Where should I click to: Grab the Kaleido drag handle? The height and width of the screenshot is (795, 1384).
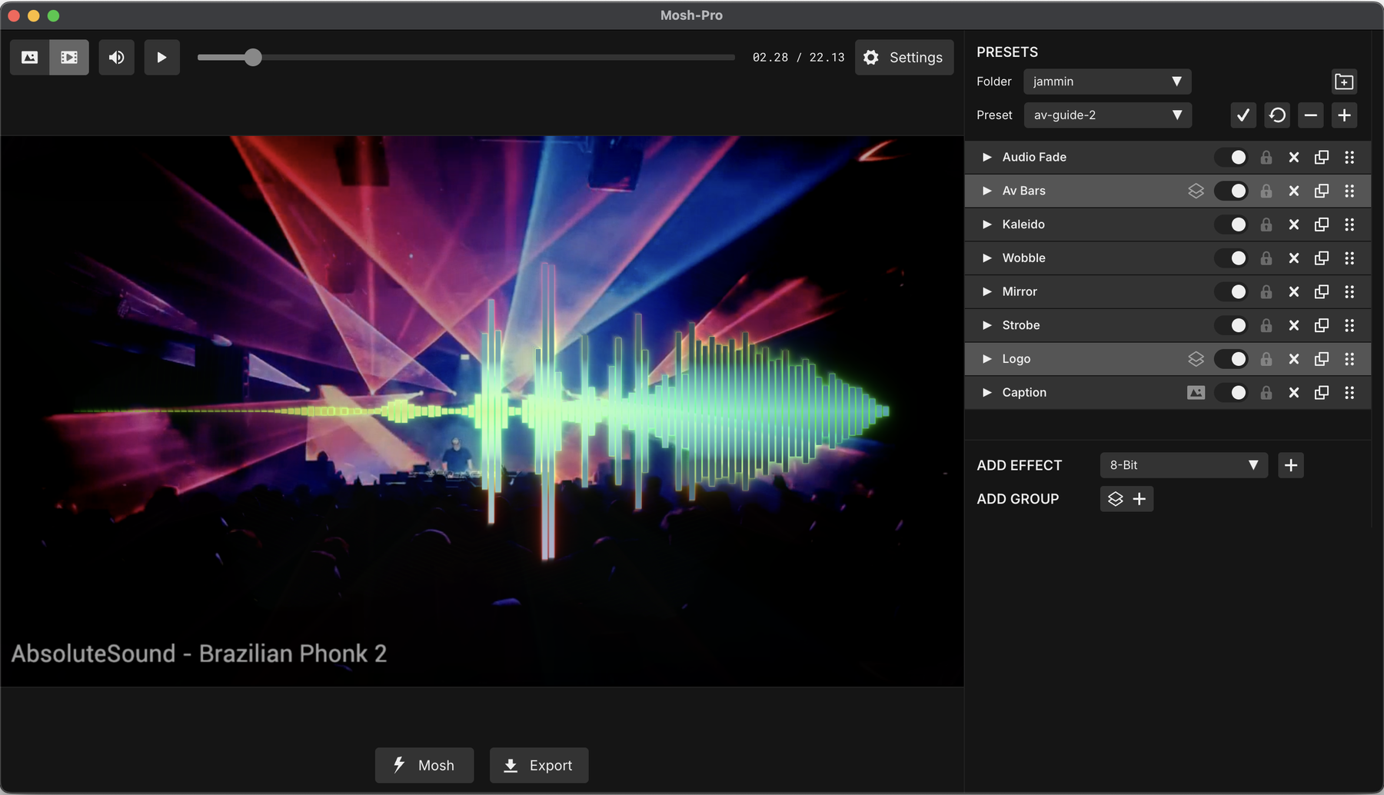[1349, 225]
